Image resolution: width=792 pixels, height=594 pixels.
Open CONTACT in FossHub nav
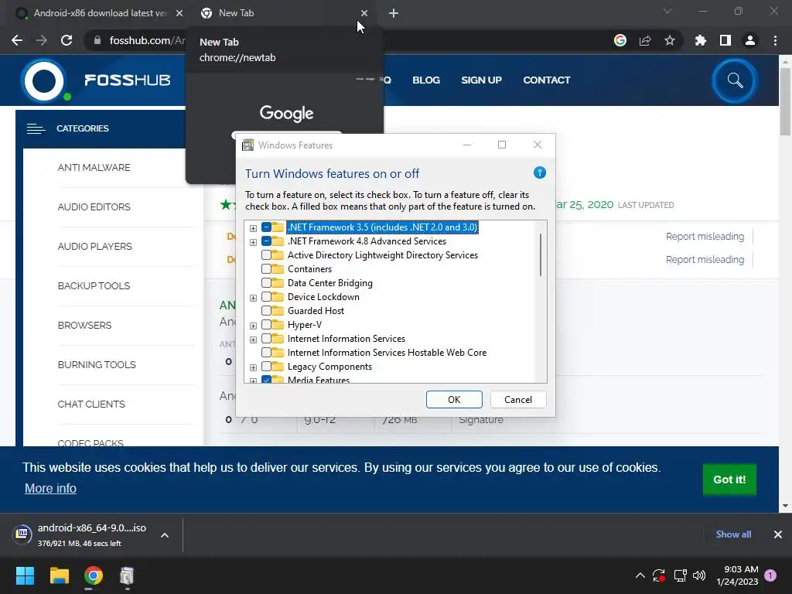pyautogui.click(x=547, y=80)
